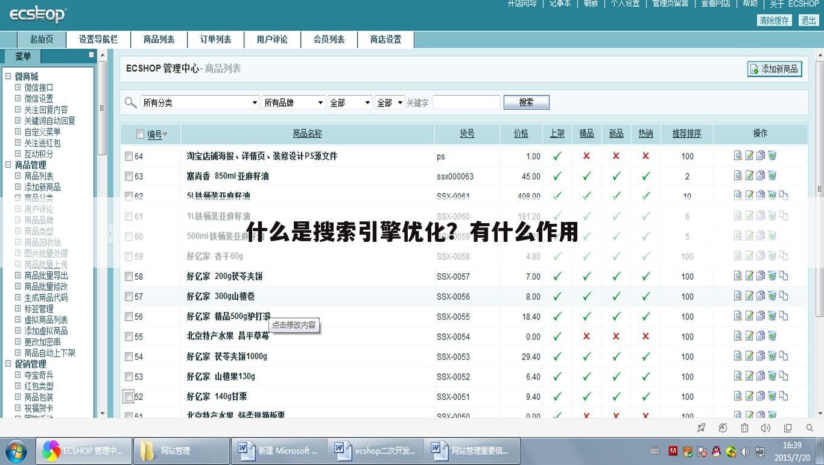824x465 pixels.
Task: Open the ECSHOP logo in the top left
Action: click(x=37, y=14)
